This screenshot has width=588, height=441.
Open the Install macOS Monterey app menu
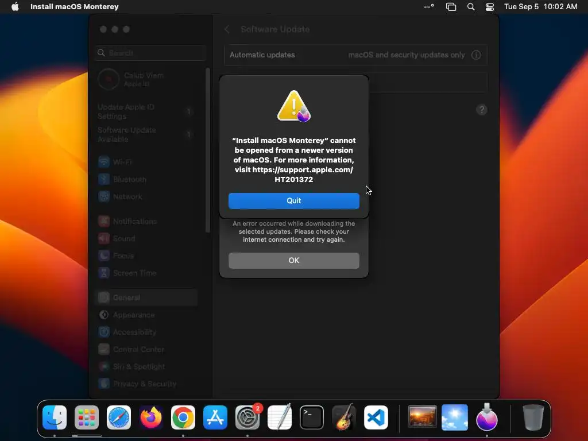[74, 7]
